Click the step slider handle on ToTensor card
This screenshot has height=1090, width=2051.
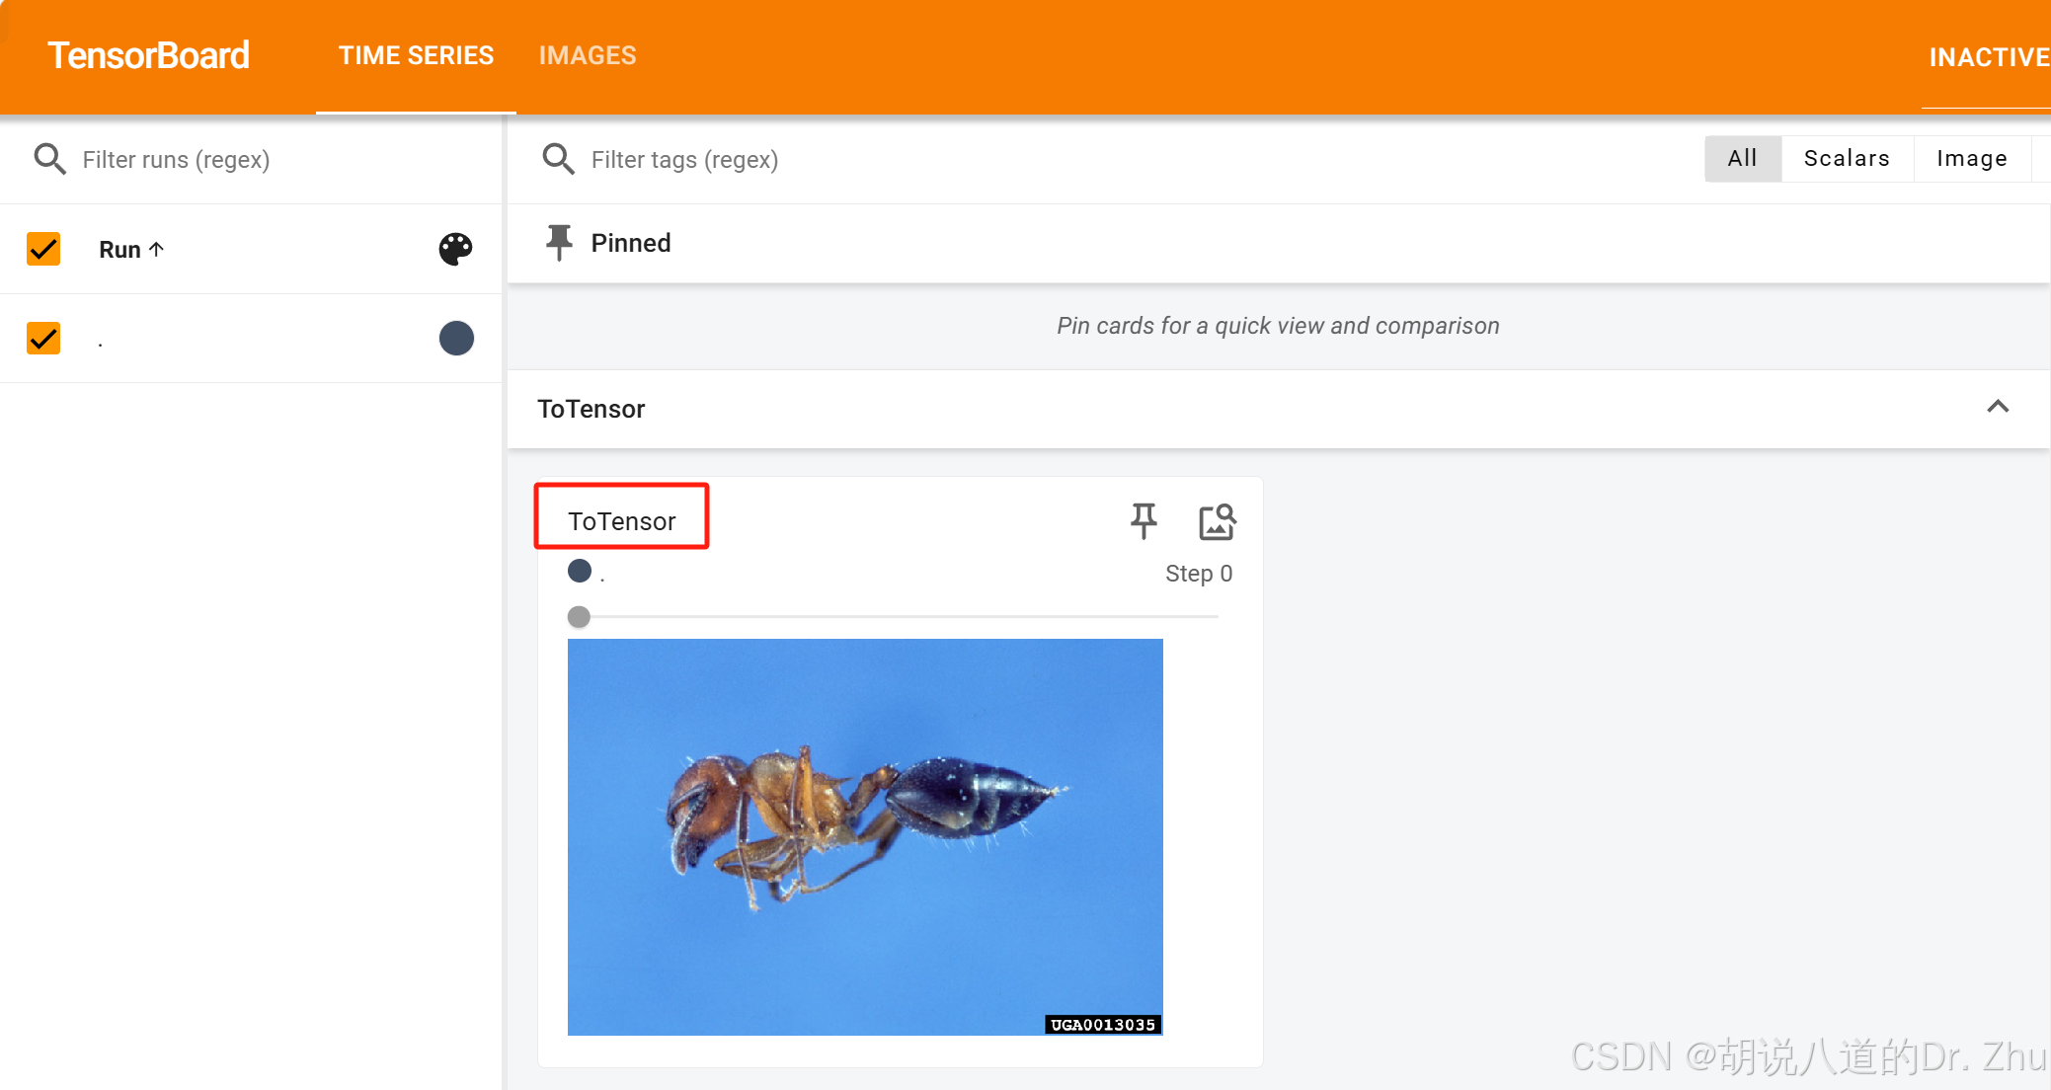[x=579, y=617]
